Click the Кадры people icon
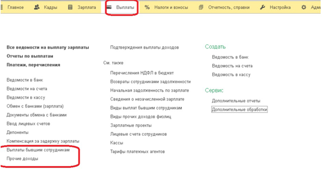This screenshot has width=322, height=172. pos(37,7)
